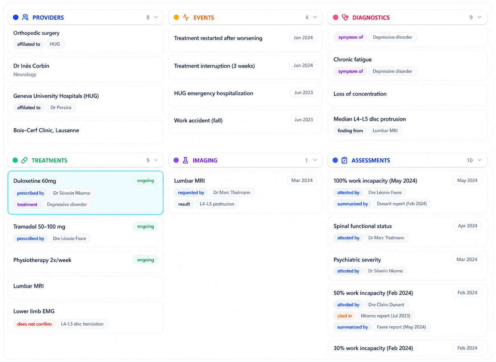Click the L4-L5 protrusion result chip
Screen dimensions: 496x362
(217, 204)
